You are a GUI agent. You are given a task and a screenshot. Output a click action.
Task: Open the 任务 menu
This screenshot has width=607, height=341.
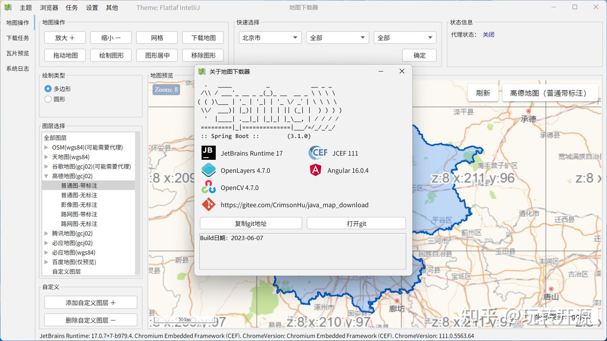72,8
